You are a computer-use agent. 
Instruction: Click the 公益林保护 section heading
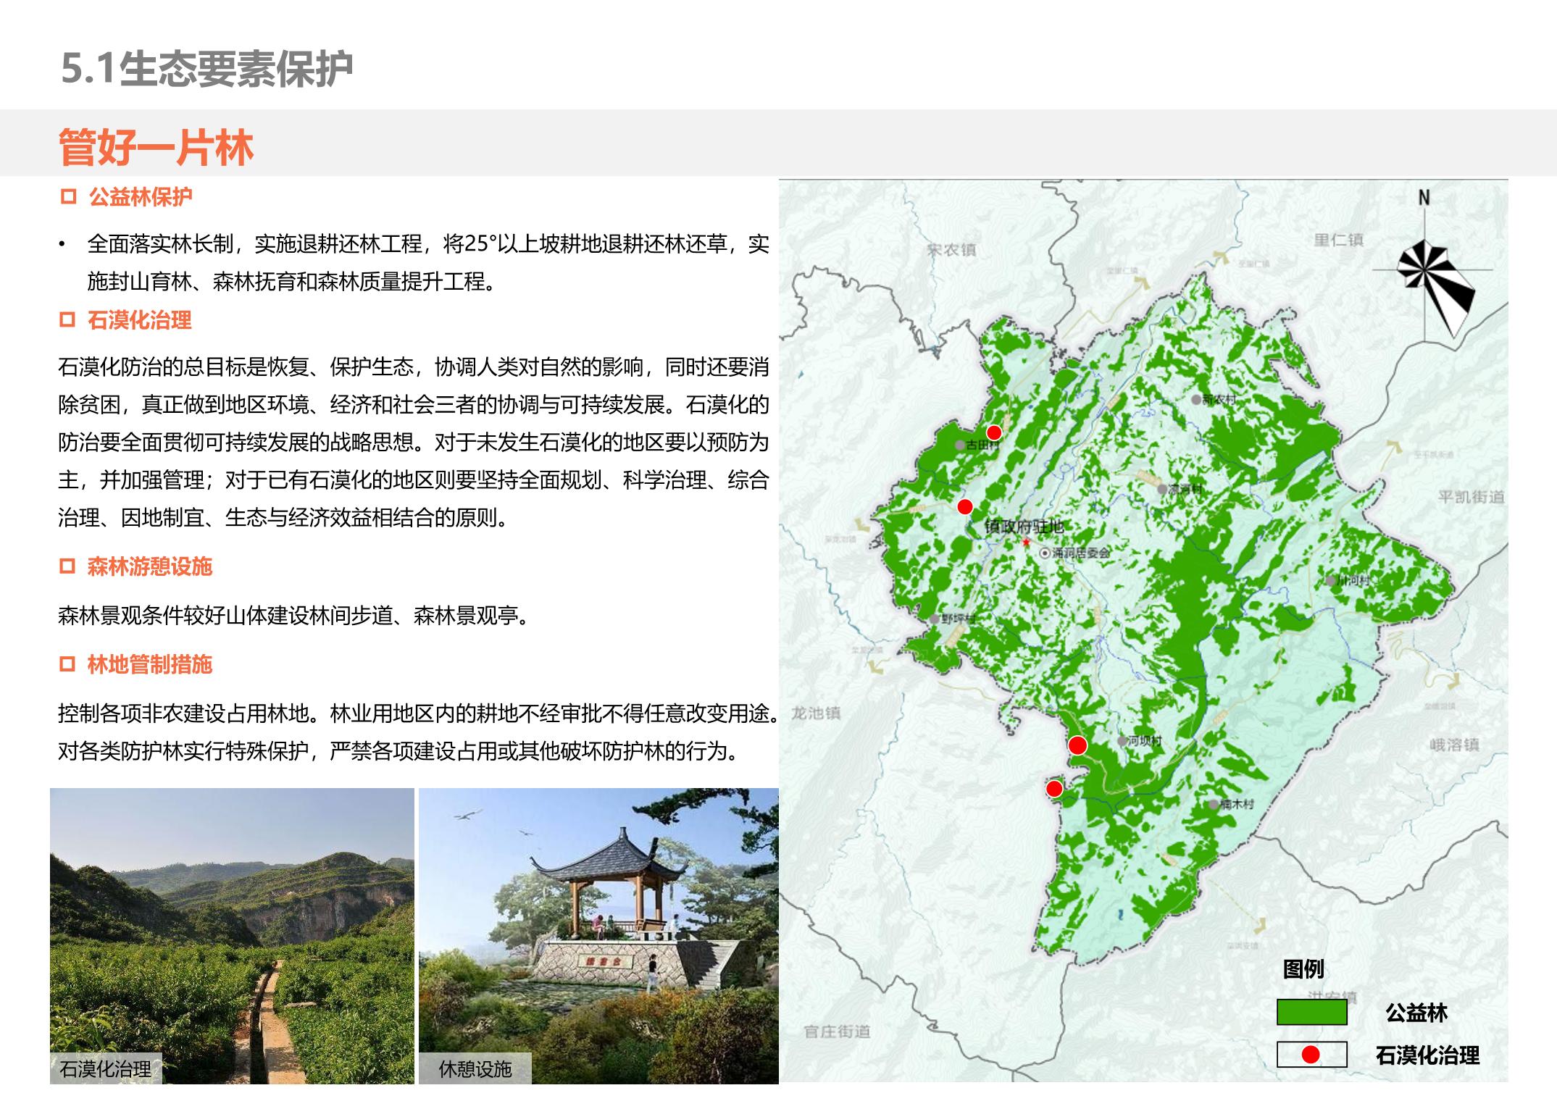tap(140, 197)
